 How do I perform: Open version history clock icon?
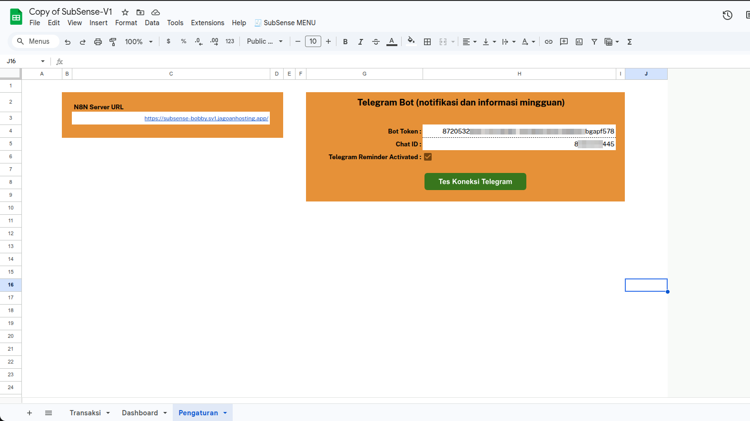tap(727, 15)
